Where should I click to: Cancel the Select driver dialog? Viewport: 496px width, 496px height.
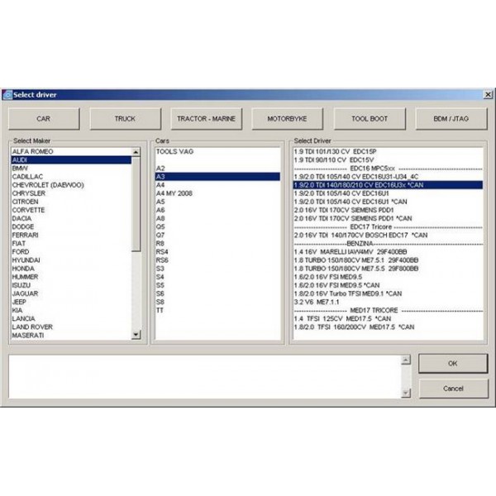point(453,389)
